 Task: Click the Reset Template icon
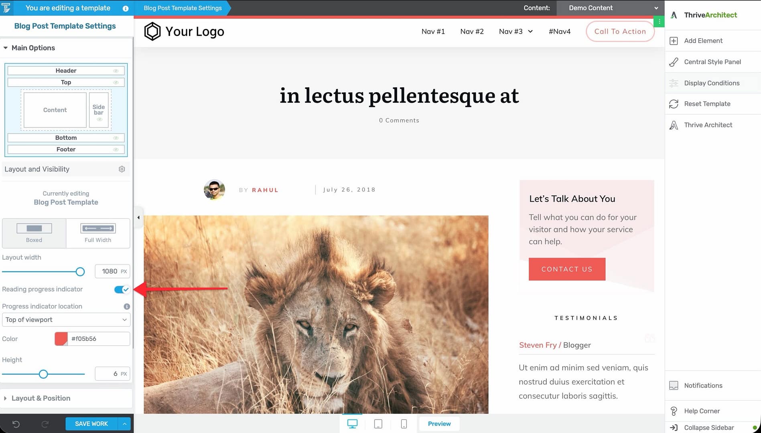[674, 104]
